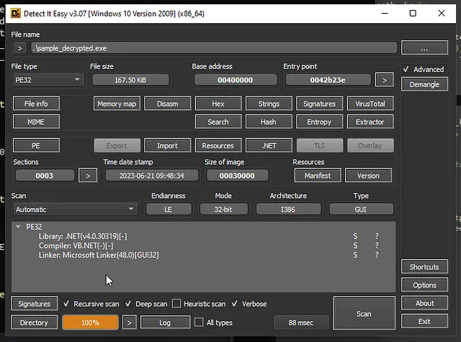Screen dimensions: 461x342
Task: Click the PE button
Action: click(x=36, y=145)
